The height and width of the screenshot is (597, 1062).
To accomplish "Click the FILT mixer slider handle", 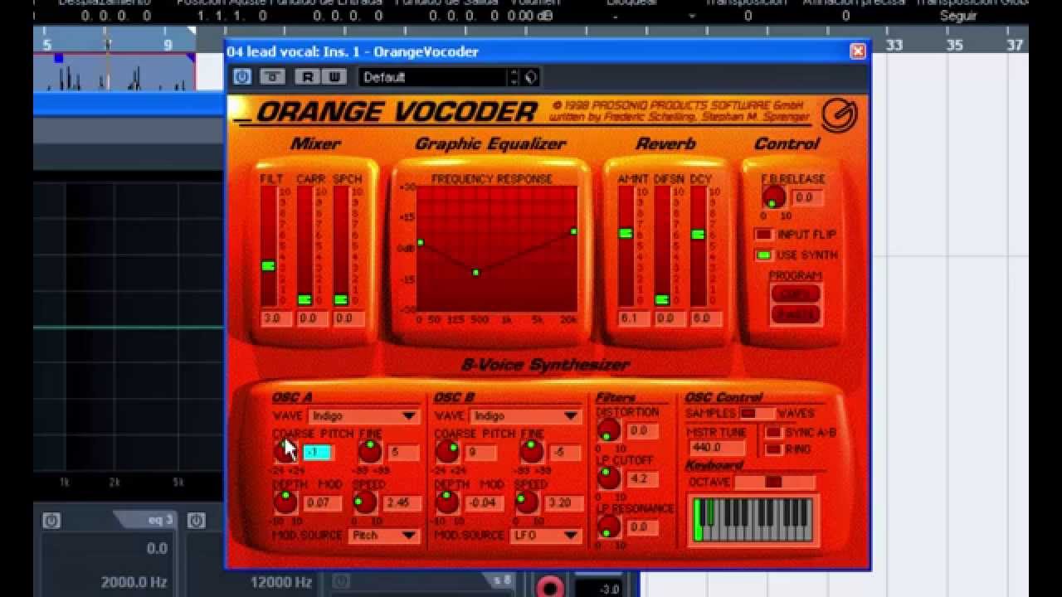I will pyautogui.click(x=268, y=265).
